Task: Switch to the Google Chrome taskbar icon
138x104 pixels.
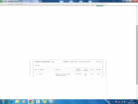Action: pos(31,102)
